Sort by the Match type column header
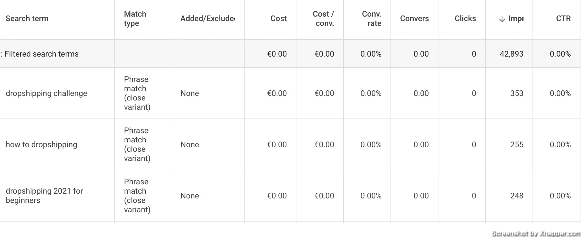 point(135,19)
